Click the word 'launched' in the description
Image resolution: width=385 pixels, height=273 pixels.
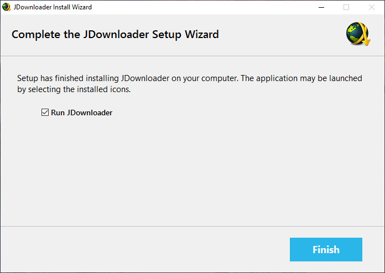tap(344, 78)
